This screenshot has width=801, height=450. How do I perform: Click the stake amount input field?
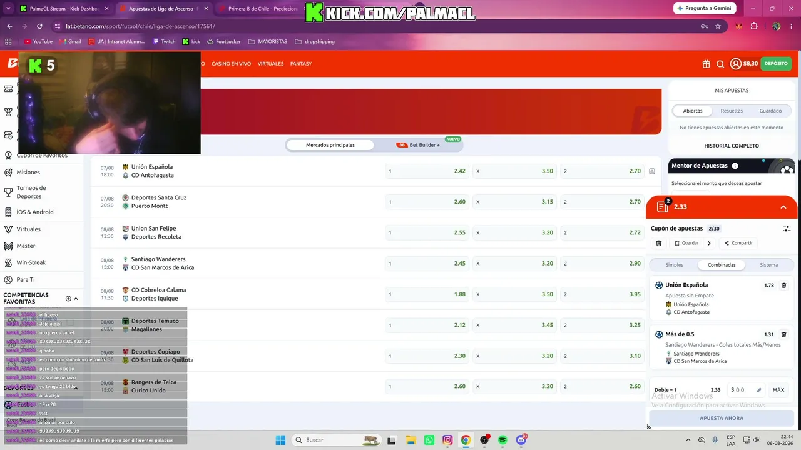pyautogui.click(x=746, y=390)
